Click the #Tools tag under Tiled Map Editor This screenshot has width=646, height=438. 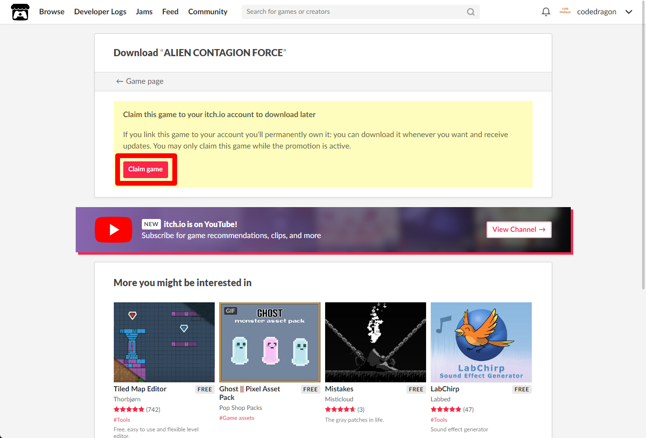122,420
